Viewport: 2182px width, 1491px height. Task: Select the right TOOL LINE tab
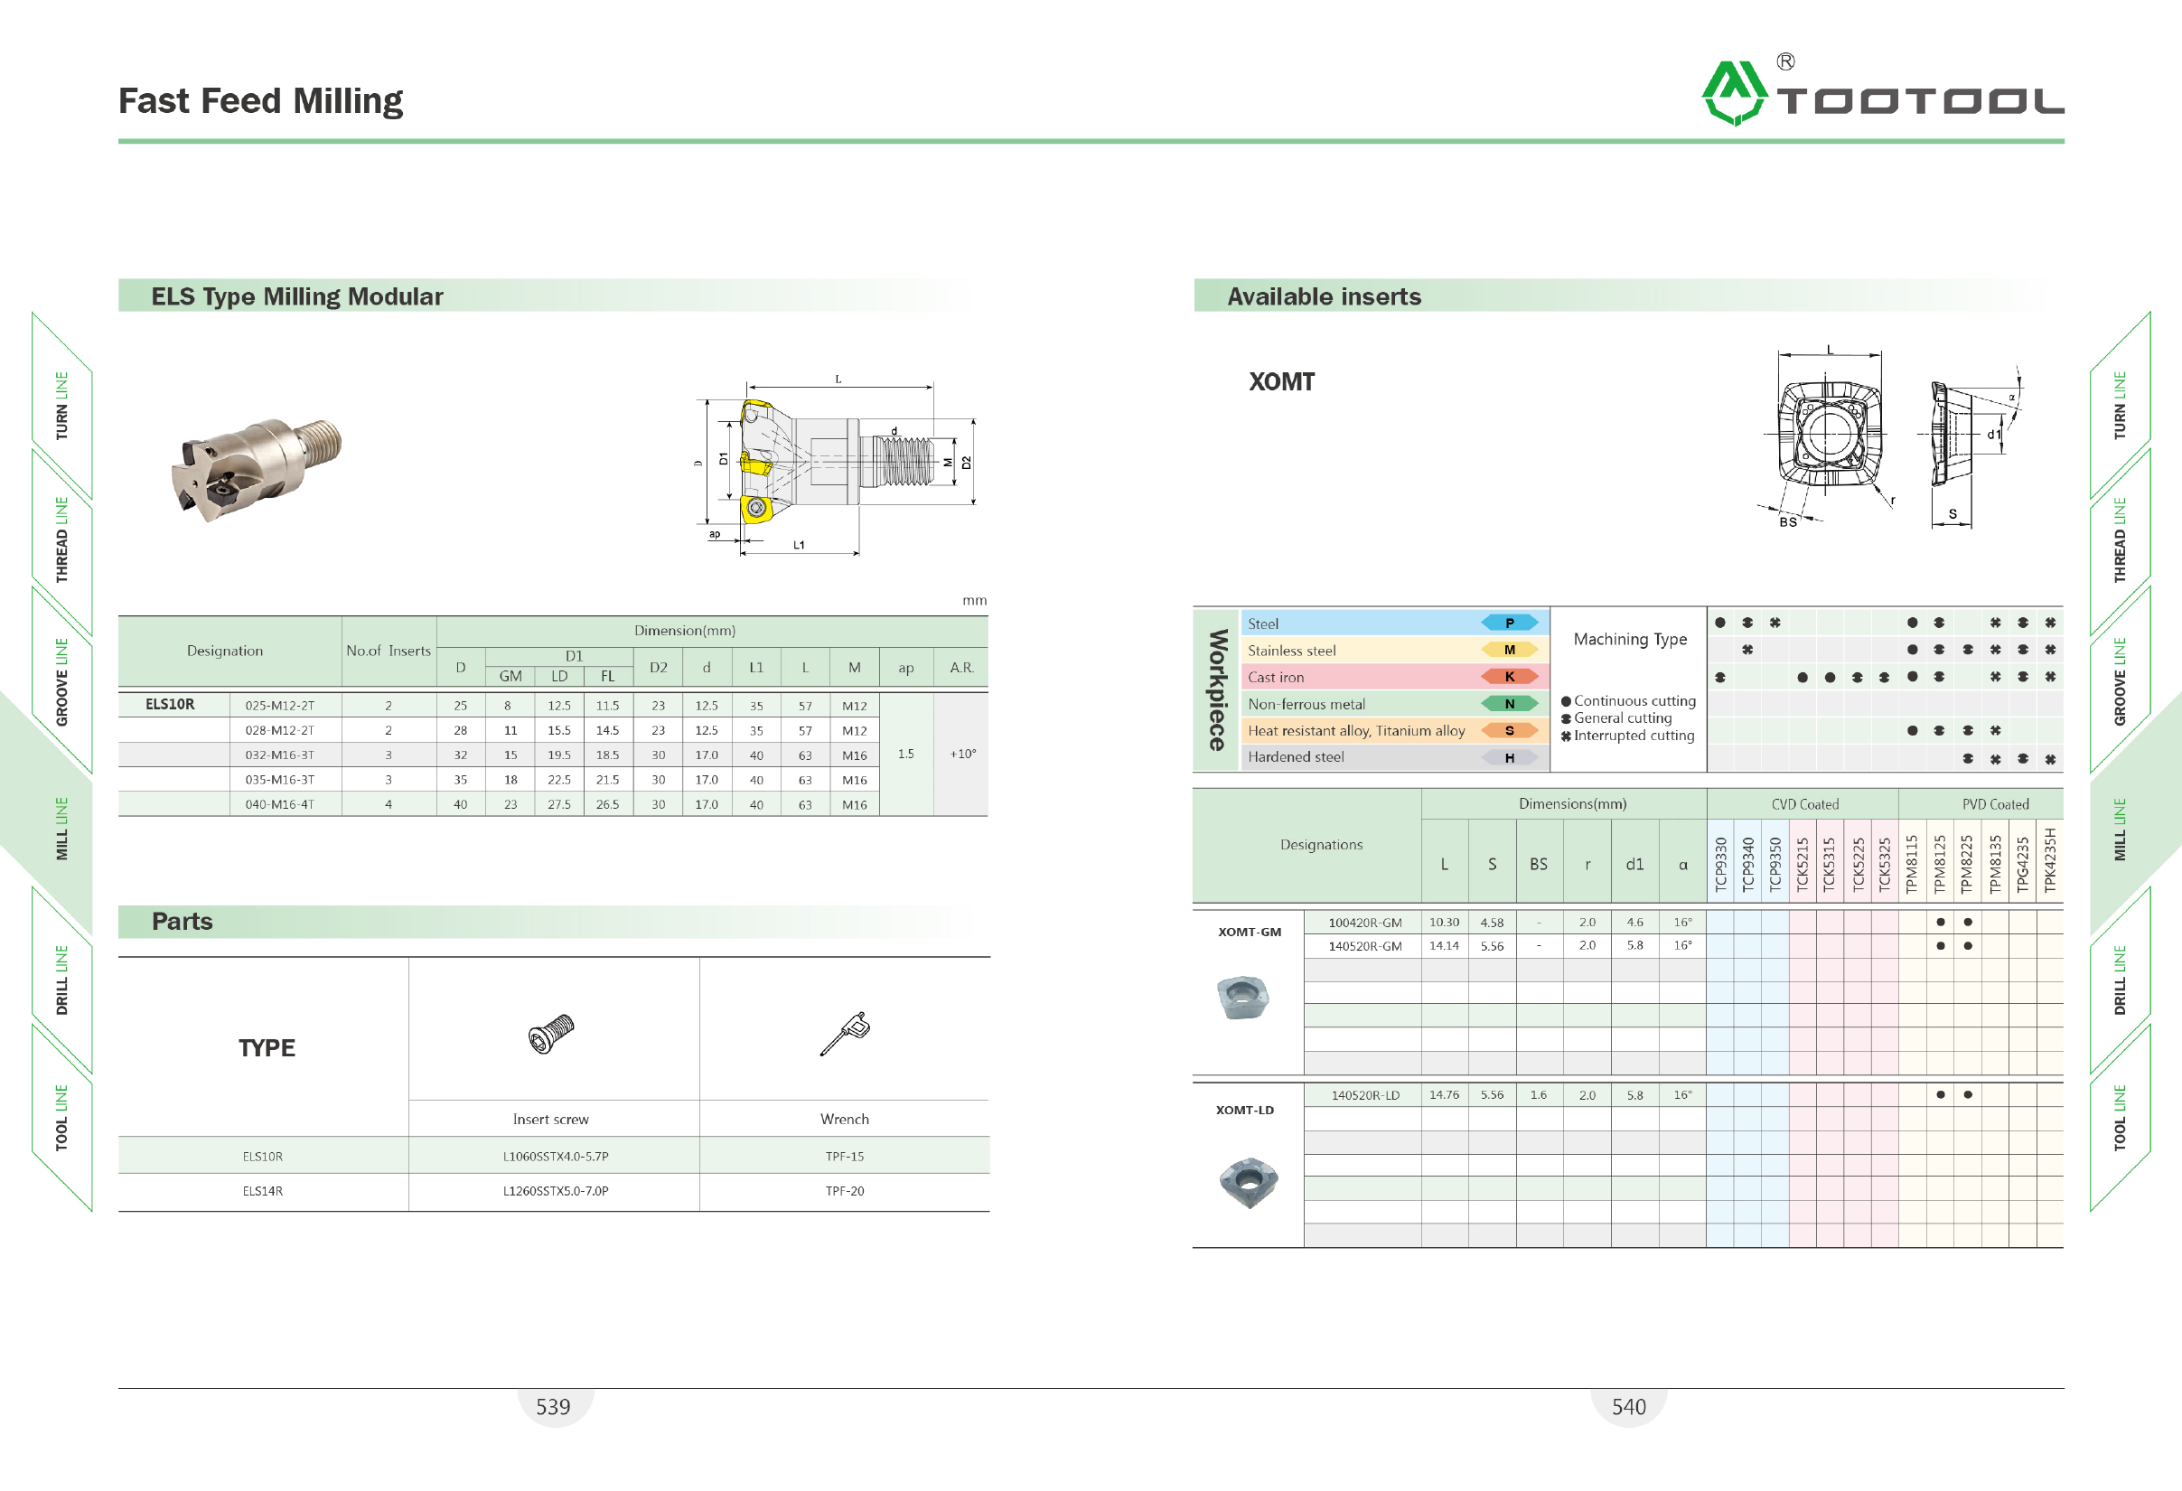(2120, 1117)
